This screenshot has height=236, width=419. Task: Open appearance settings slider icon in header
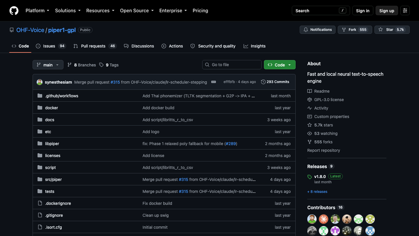point(405,10)
